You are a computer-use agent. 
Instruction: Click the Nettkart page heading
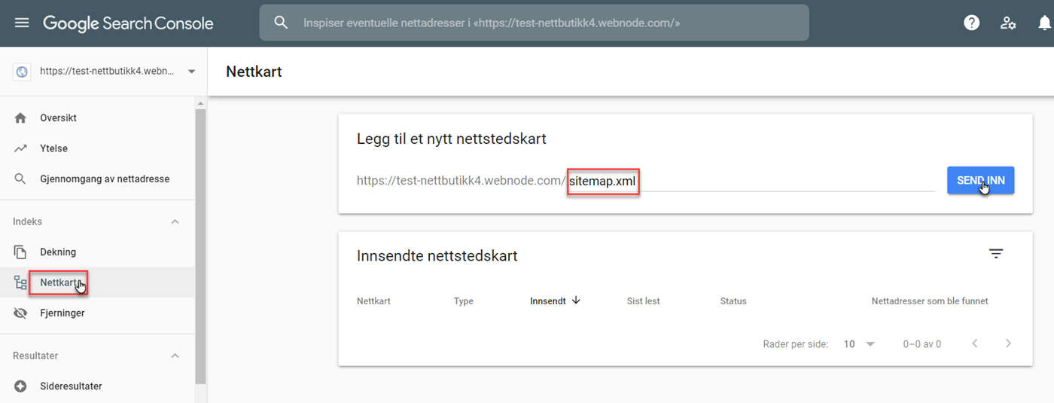254,72
